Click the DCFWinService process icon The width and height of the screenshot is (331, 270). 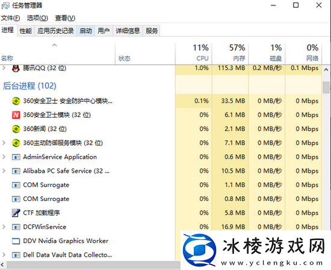(x=16, y=227)
